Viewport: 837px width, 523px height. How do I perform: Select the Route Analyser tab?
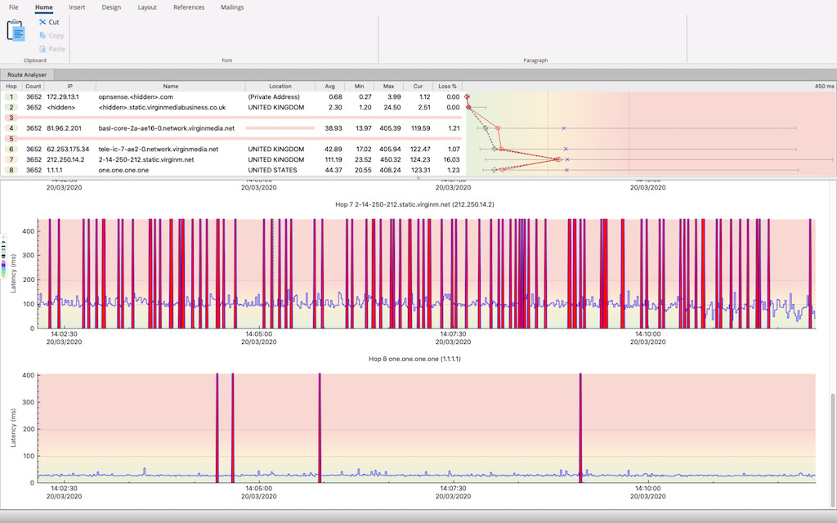pyautogui.click(x=27, y=74)
